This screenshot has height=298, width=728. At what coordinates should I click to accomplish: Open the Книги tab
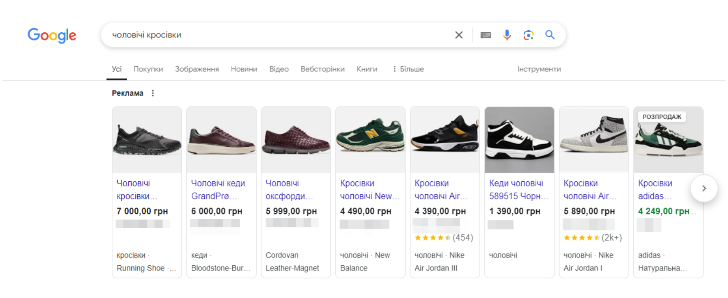click(367, 69)
